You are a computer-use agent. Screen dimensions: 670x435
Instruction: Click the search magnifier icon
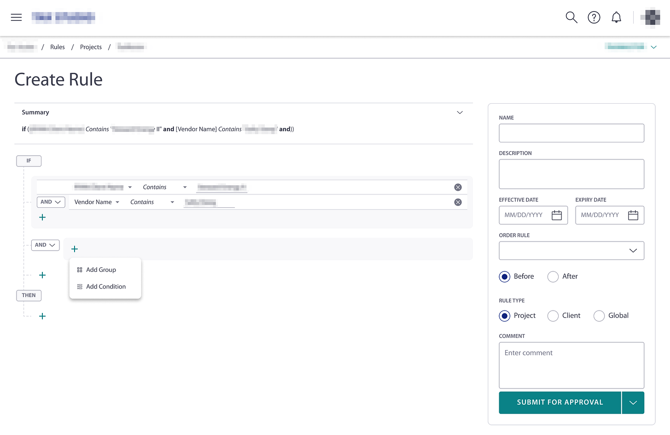coord(572,18)
